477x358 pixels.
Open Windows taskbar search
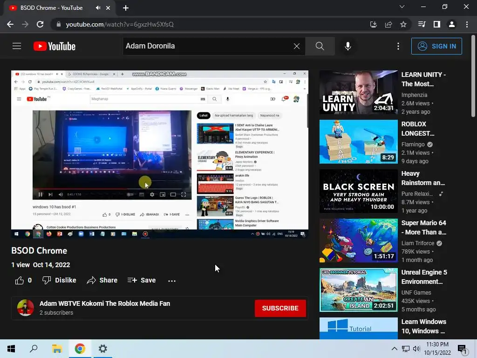click(34, 349)
